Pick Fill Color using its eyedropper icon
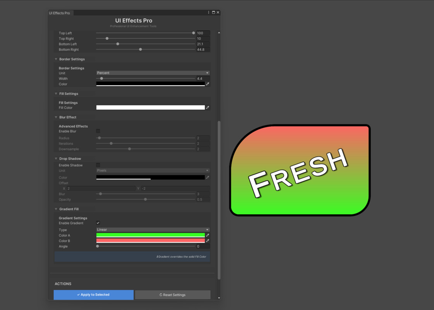This screenshot has width=434, height=310. click(x=208, y=107)
